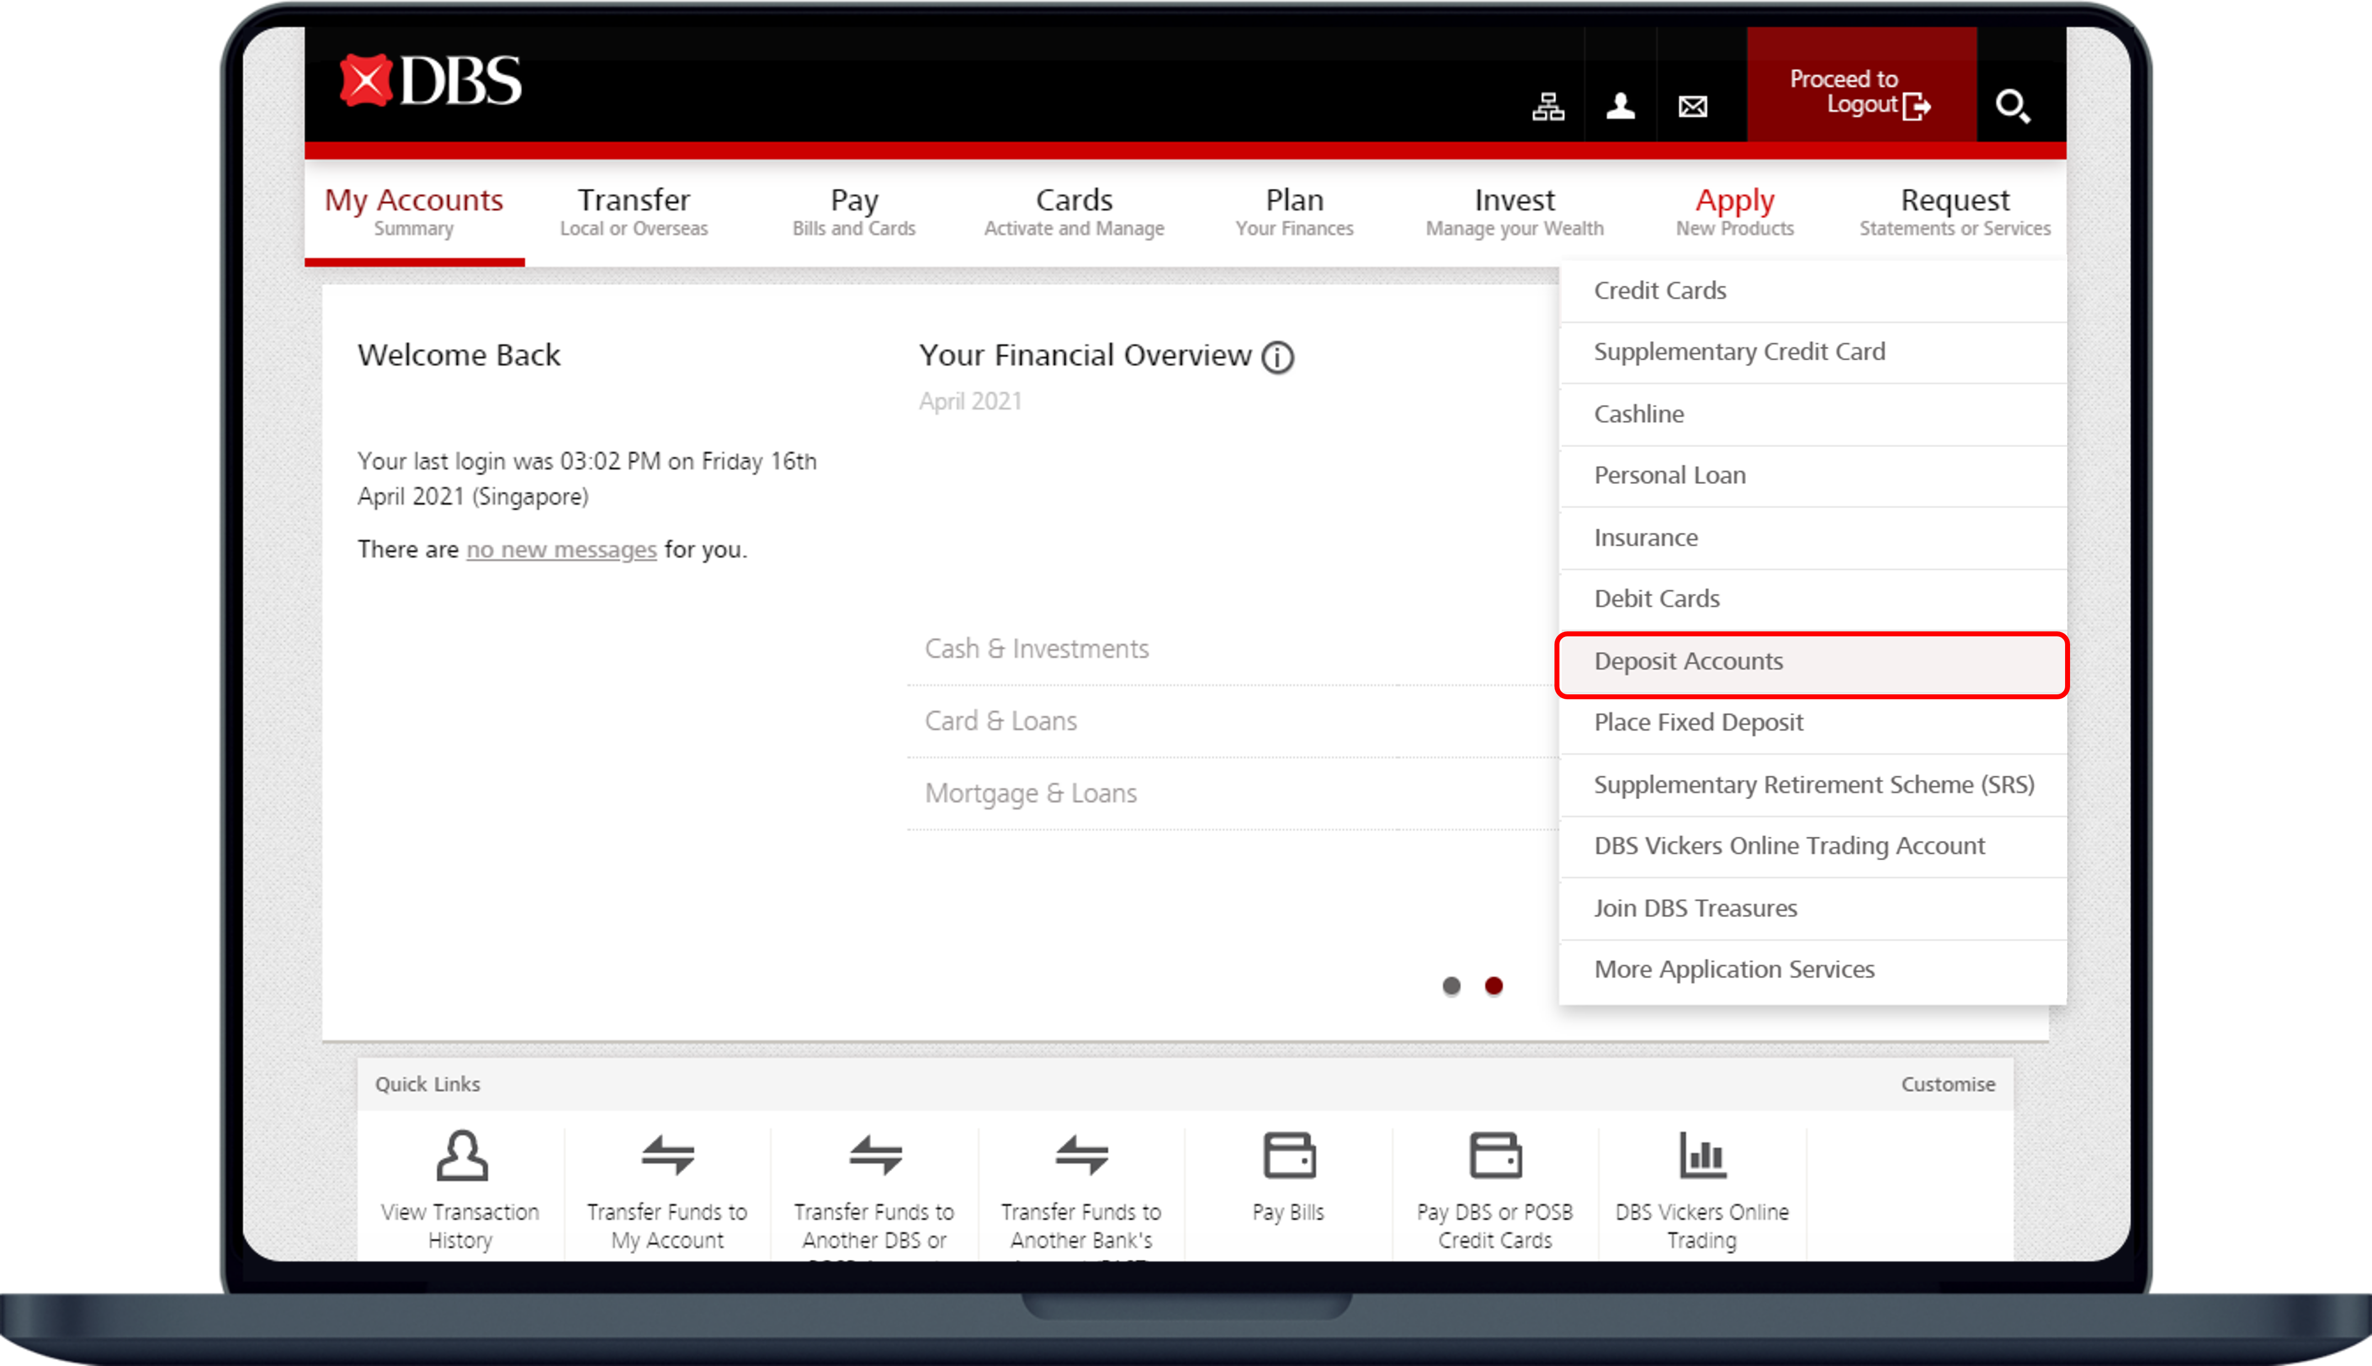Screen dimensions: 2372x1366
Task: Expand Card & Loans row
Action: coord(1233,721)
